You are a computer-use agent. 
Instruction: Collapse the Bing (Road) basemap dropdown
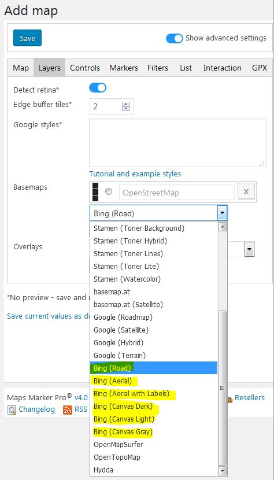pyautogui.click(x=222, y=213)
